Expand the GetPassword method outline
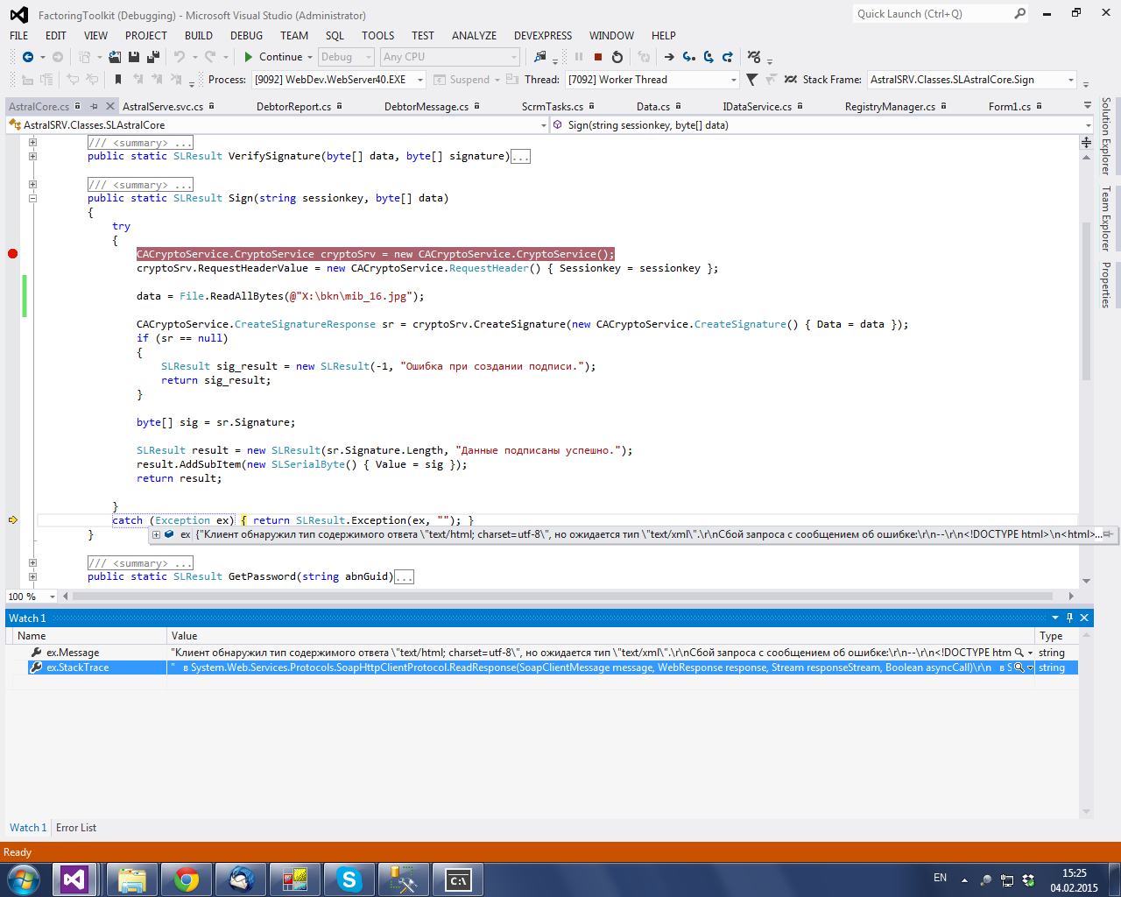 (x=32, y=576)
